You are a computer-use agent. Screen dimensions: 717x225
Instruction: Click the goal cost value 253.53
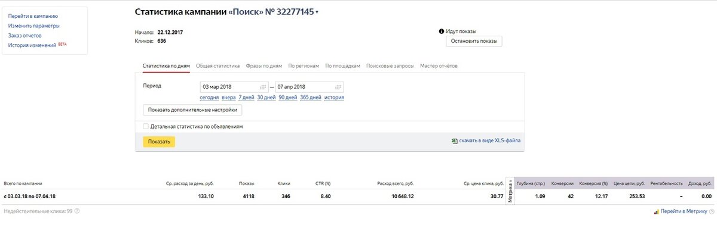click(x=637, y=196)
